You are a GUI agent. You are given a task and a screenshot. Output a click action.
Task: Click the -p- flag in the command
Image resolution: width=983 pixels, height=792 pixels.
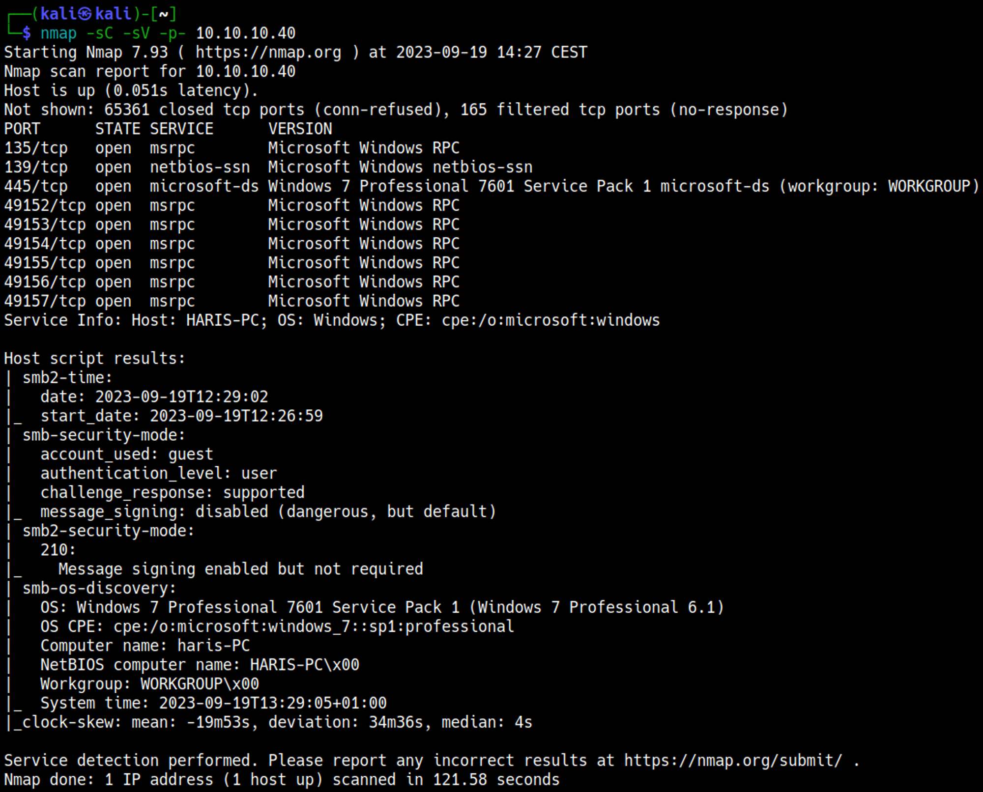pos(173,33)
